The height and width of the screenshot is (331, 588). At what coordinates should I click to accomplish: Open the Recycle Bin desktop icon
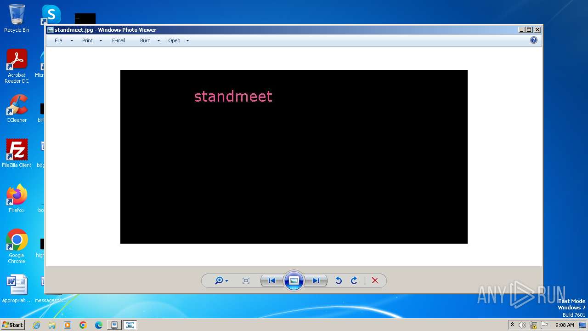coord(17,18)
